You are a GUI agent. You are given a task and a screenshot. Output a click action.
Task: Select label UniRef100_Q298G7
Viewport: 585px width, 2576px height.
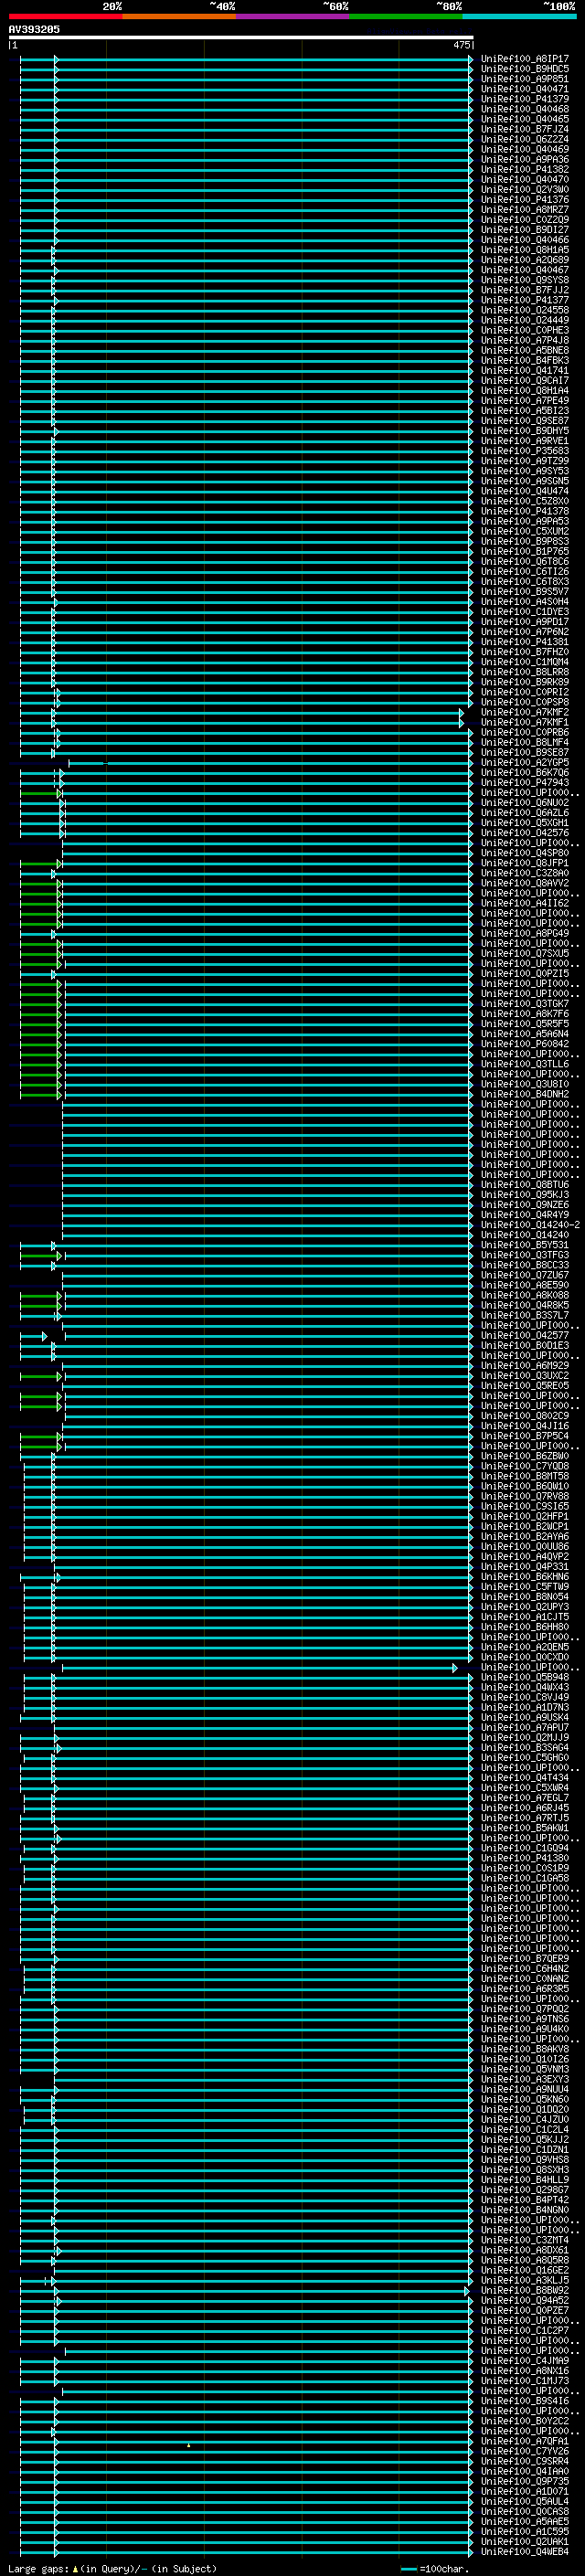(x=524, y=2189)
